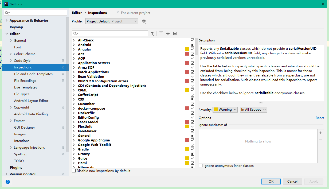Click the project-level icon beside Language Injections
The height and width of the screenshot is (189, 329).
coord(63,148)
